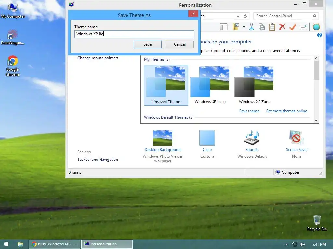The image size is (333, 249).
Task: Click the orange checkmark Properties toolbar icon
Action: (x=293, y=27)
